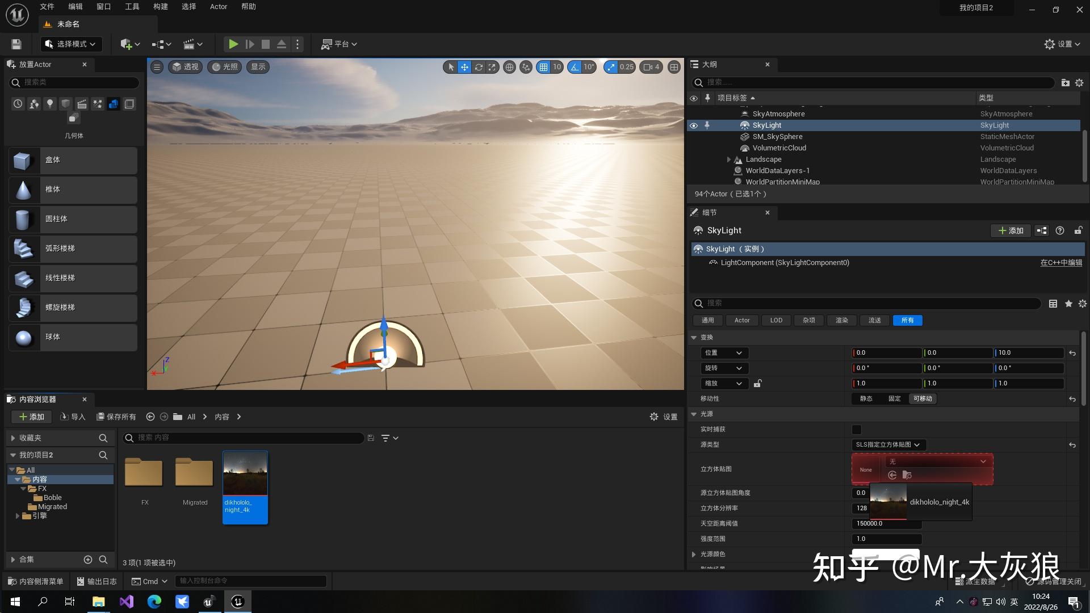Click the 在C++中编辑 link for LightComponent

[1060, 263]
